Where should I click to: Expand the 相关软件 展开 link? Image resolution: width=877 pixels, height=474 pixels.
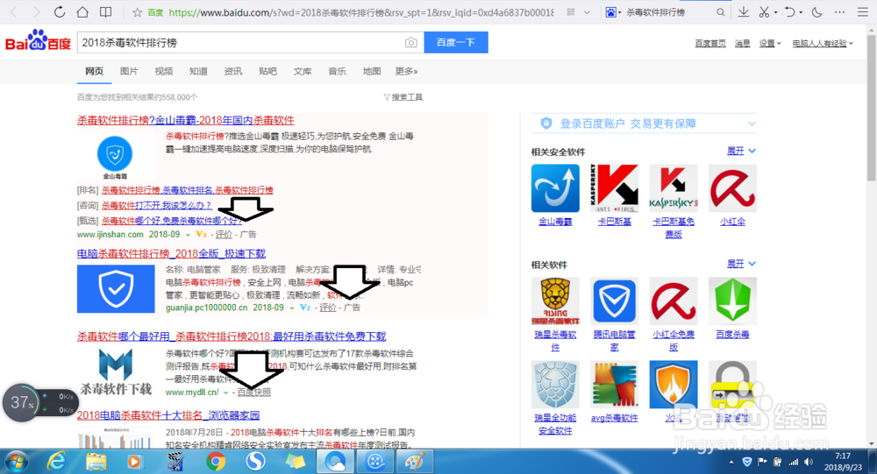(x=741, y=264)
